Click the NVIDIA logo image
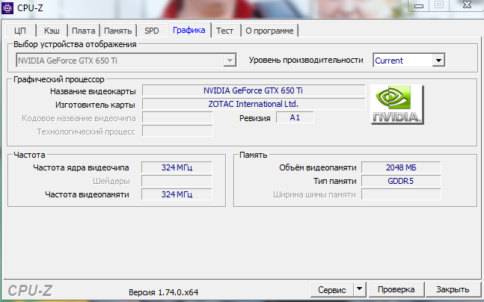Image resolution: width=484 pixels, height=302 pixels. tap(397, 105)
